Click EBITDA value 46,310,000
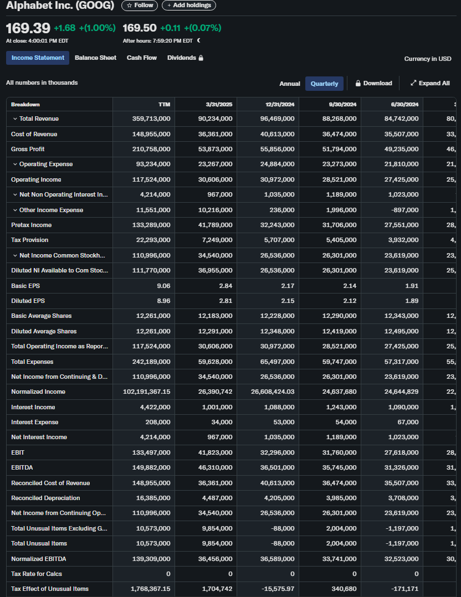461x597 pixels. point(215,467)
